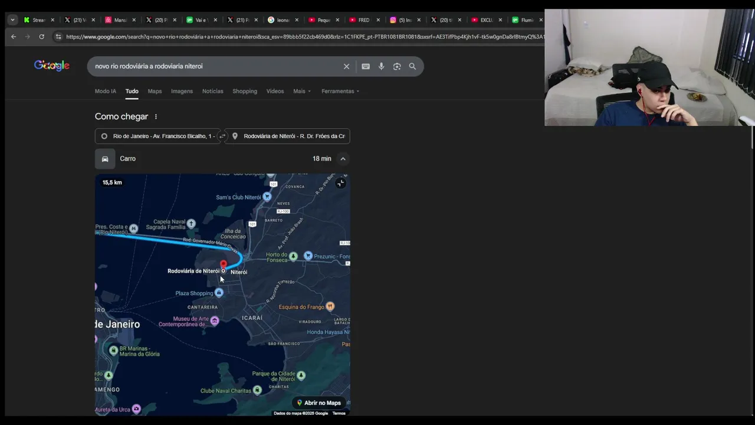755x425 pixels.
Task: Open the Vídeos results tab
Action: 275,91
